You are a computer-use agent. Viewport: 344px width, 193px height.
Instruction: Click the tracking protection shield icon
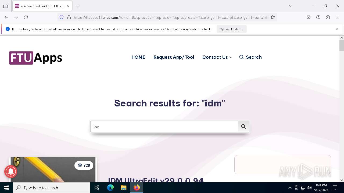click(62, 17)
